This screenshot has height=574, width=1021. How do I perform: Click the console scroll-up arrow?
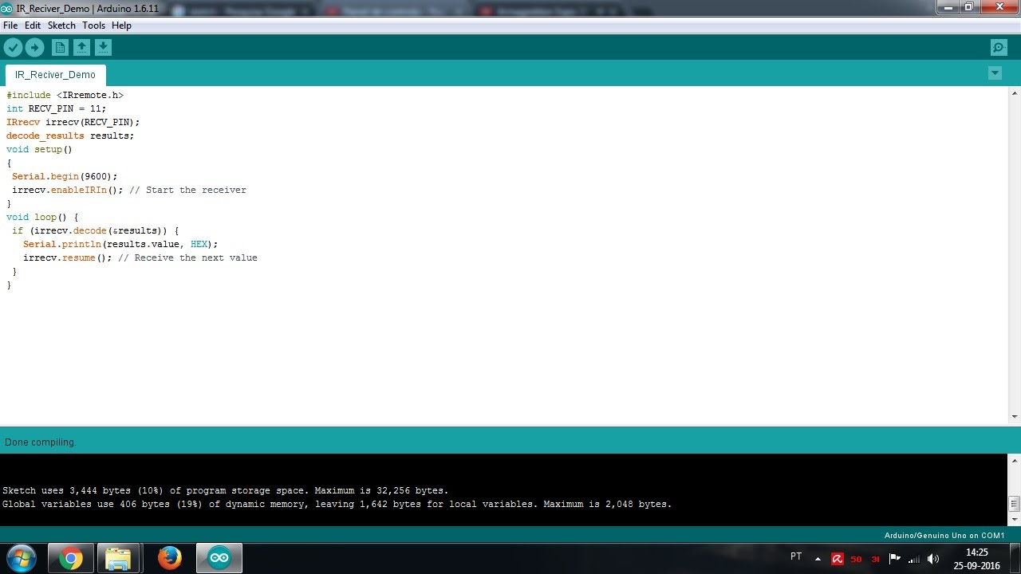(x=1015, y=461)
